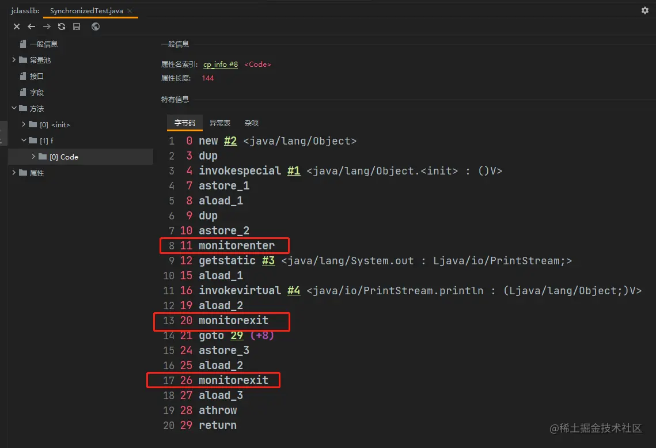656x448 pixels.
Task: Click the forward arrow toolbar icon
Action: 47,26
